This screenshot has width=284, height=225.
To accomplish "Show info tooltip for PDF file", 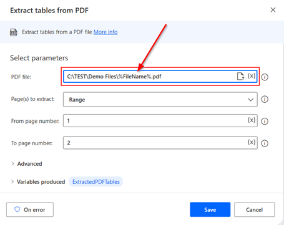I will tap(265, 77).
